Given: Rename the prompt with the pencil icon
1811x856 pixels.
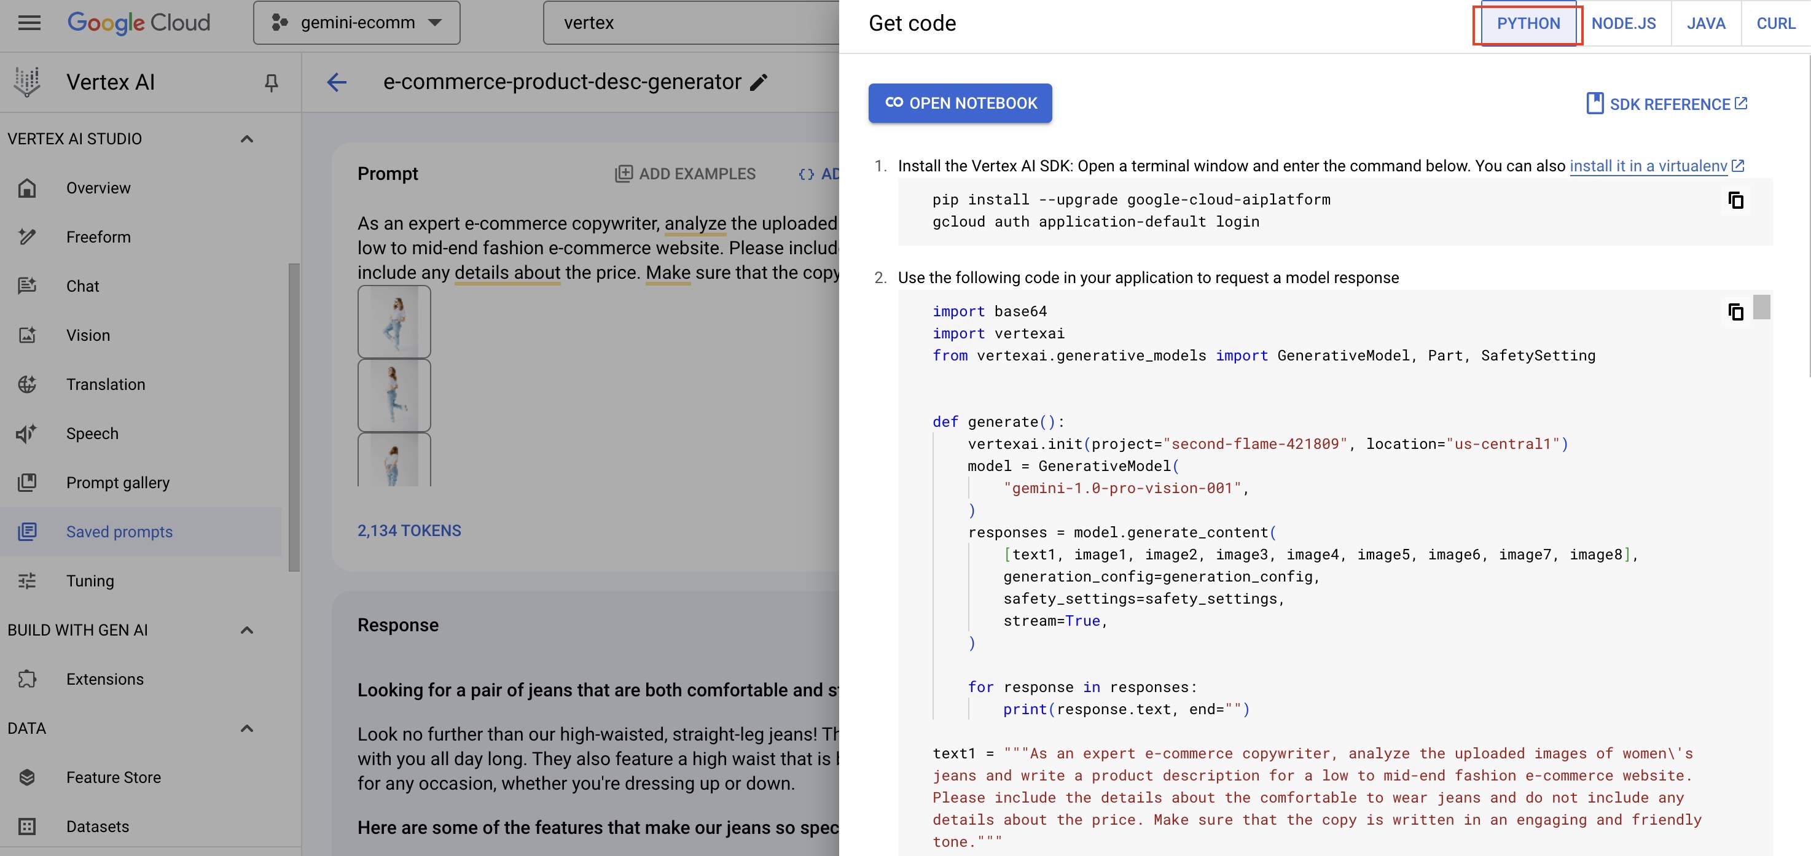Looking at the screenshot, I should pyautogui.click(x=758, y=82).
